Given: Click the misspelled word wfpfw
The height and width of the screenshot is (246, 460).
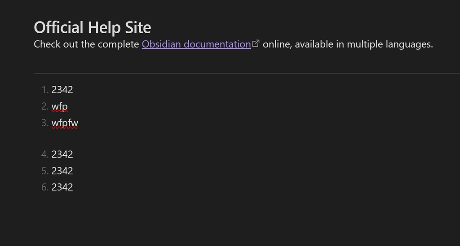Looking at the screenshot, I should (x=65, y=123).
